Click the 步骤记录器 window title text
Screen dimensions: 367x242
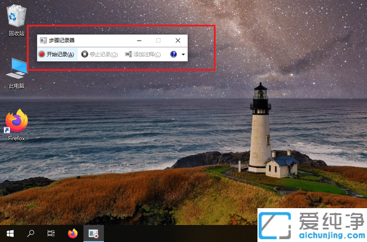[62, 41]
